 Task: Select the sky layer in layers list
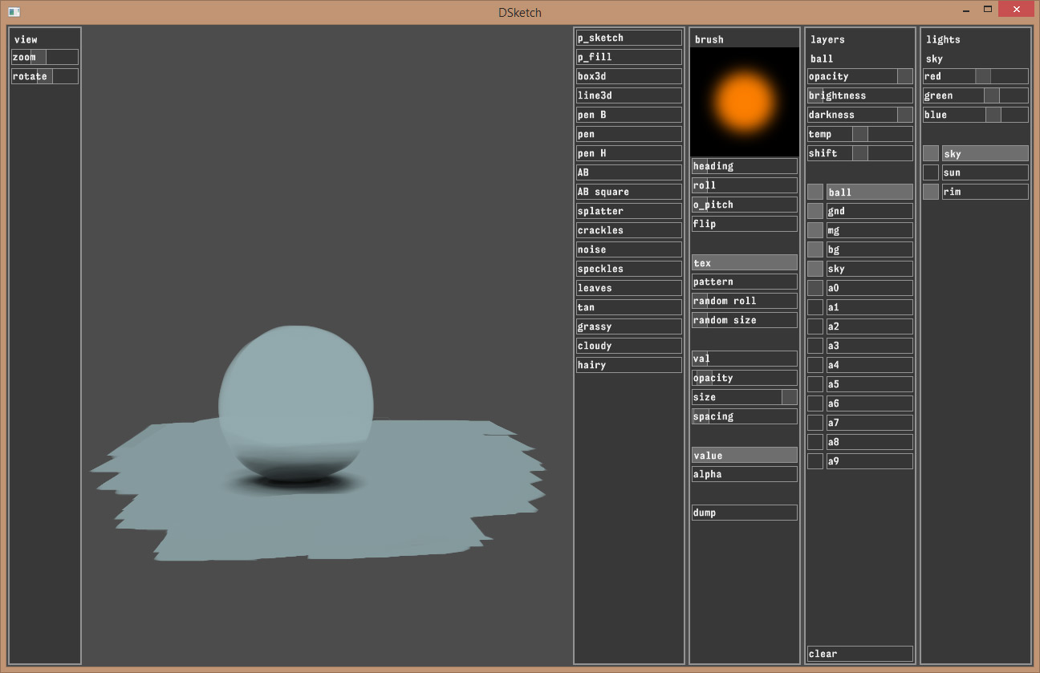(x=869, y=269)
